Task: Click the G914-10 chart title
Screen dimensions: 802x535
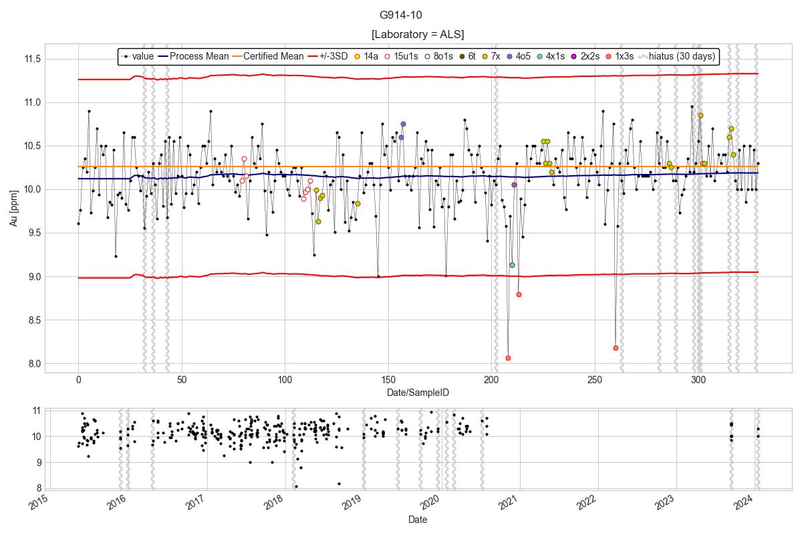Action: pyautogui.click(x=400, y=15)
